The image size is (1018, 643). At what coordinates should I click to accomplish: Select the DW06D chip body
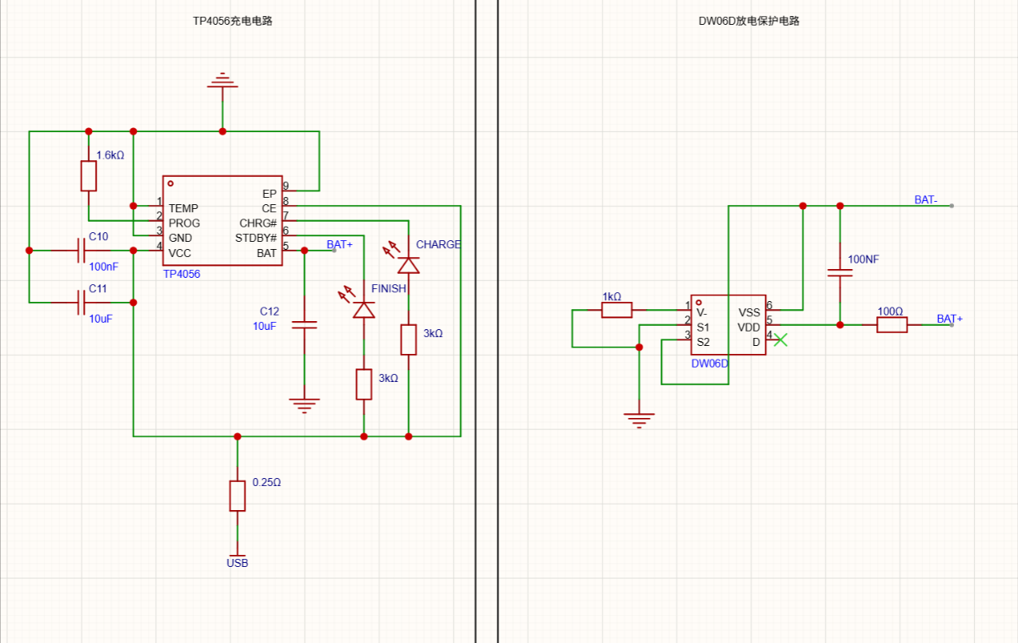(729, 324)
